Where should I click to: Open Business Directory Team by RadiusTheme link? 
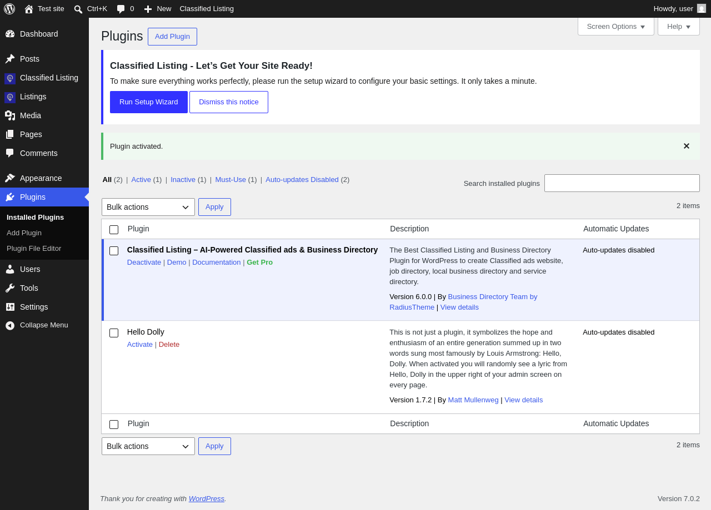click(x=463, y=302)
